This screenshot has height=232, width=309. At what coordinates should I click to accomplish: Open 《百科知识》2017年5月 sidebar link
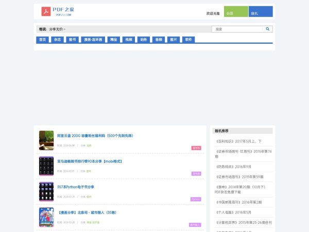point(238,141)
